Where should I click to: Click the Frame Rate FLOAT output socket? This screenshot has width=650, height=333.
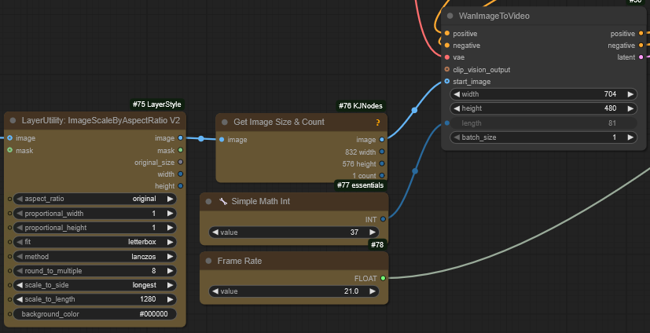coord(383,277)
